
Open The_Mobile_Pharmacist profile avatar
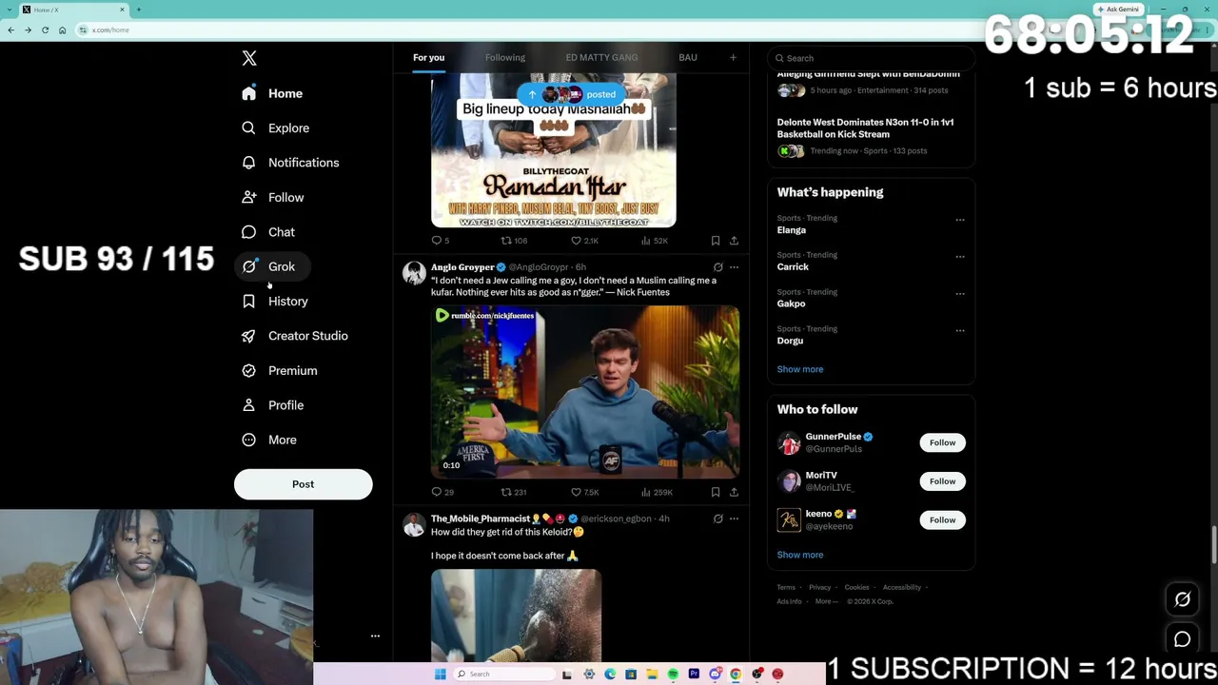click(414, 525)
